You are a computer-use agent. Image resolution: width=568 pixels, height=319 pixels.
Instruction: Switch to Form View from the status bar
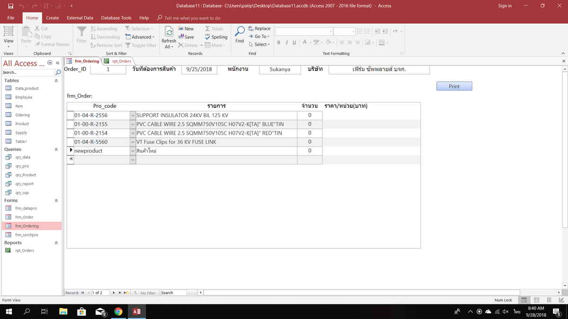click(524, 300)
